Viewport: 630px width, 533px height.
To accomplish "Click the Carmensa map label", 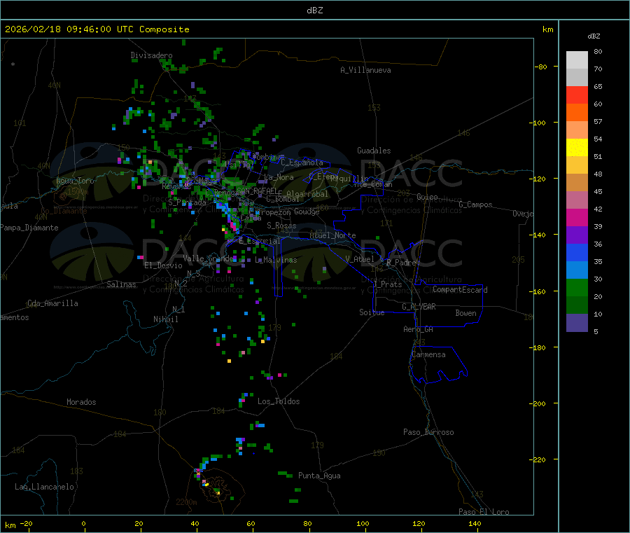I will pos(428,354).
